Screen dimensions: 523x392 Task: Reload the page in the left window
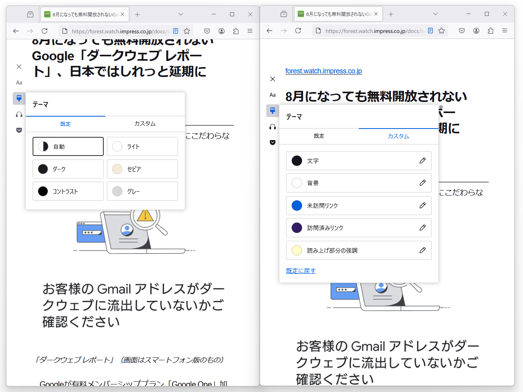45,31
